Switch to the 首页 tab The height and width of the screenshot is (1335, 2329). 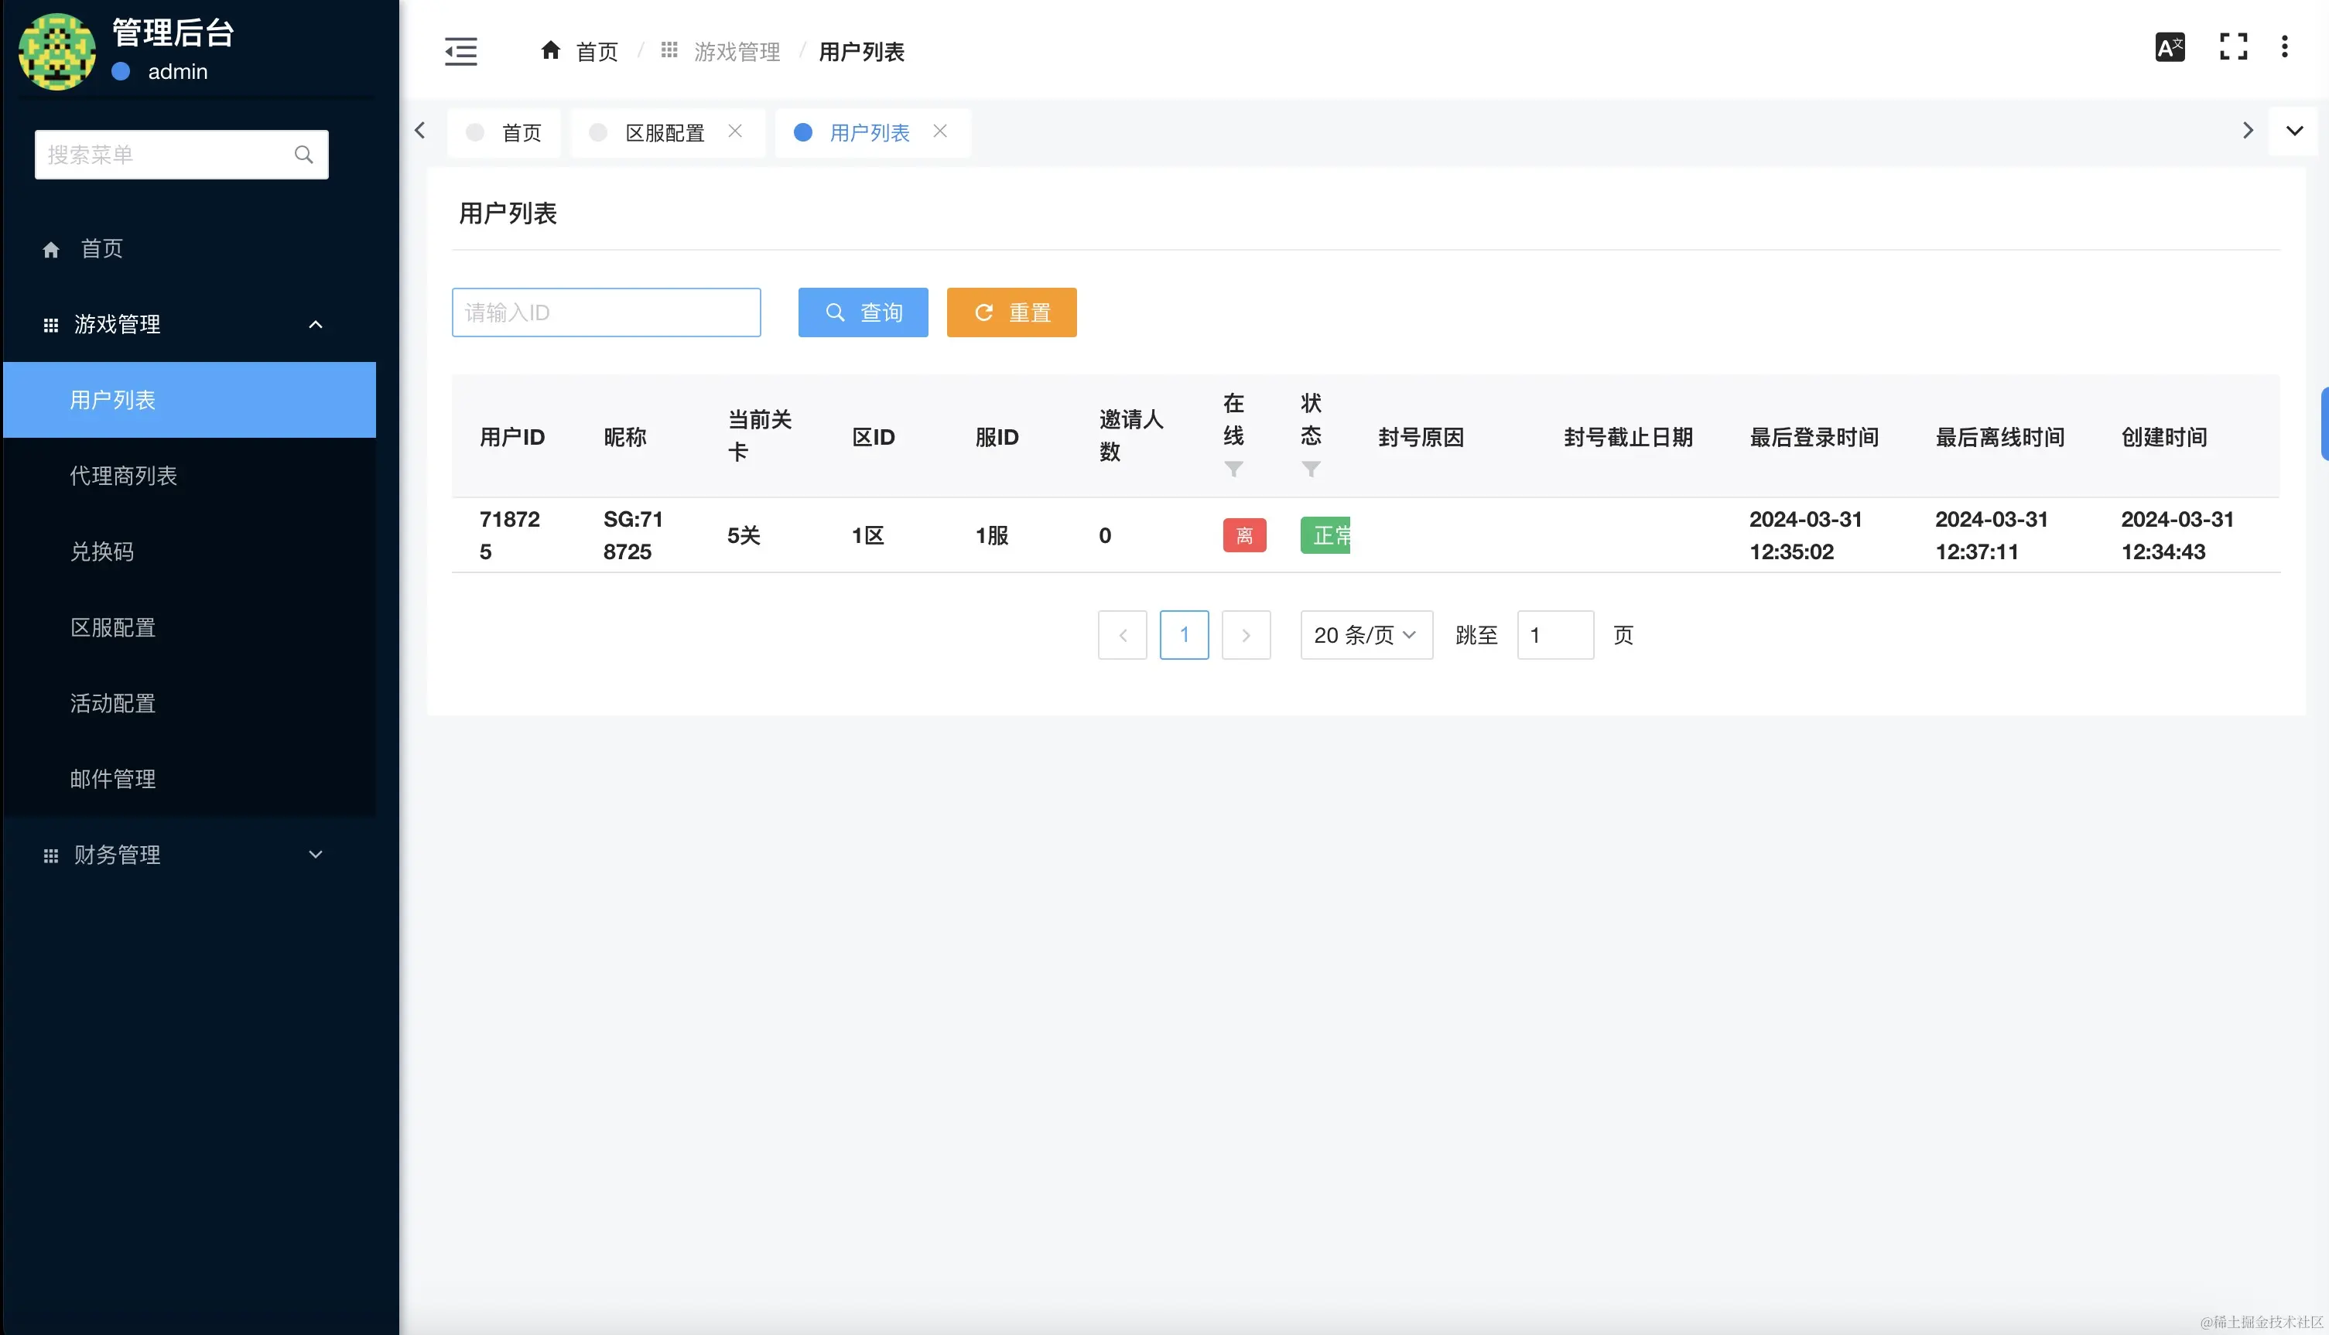pyautogui.click(x=521, y=132)
